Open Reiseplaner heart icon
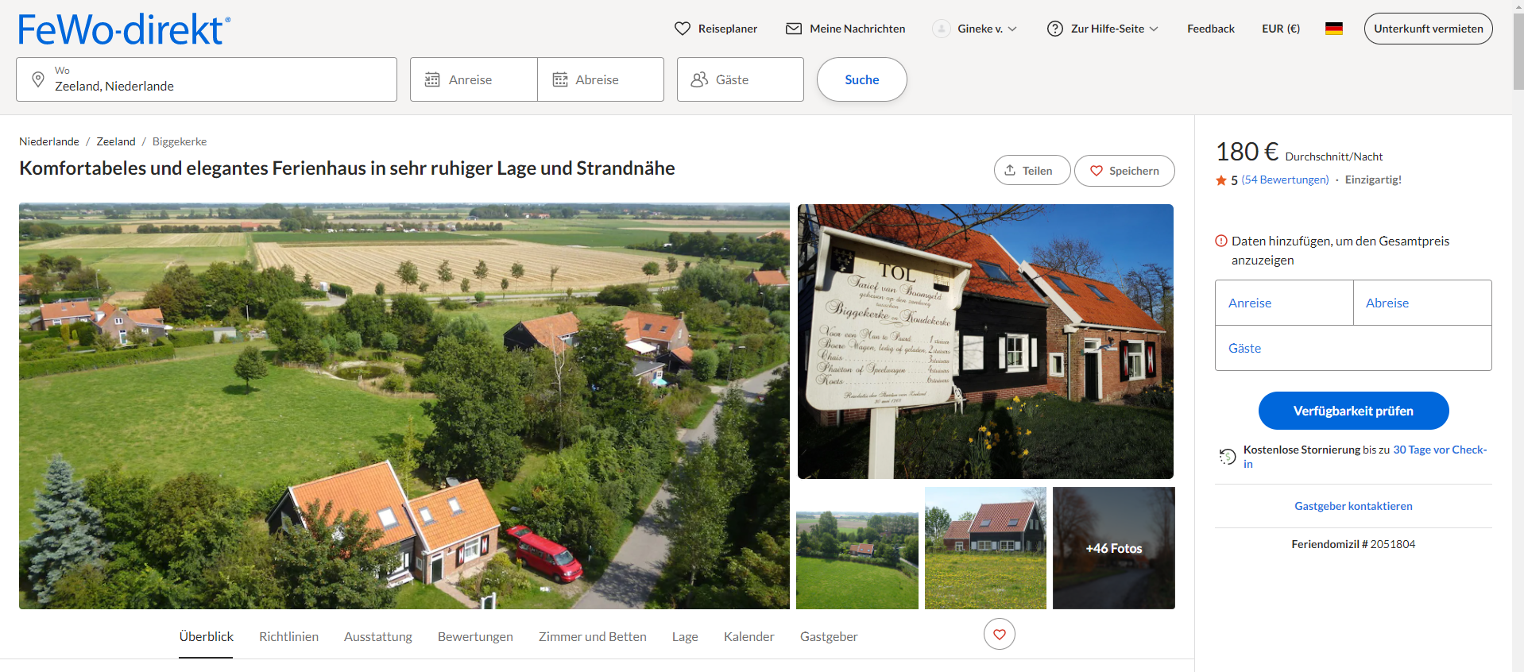This screenshot has width=1524, height=672. click(x=682, y=29)
